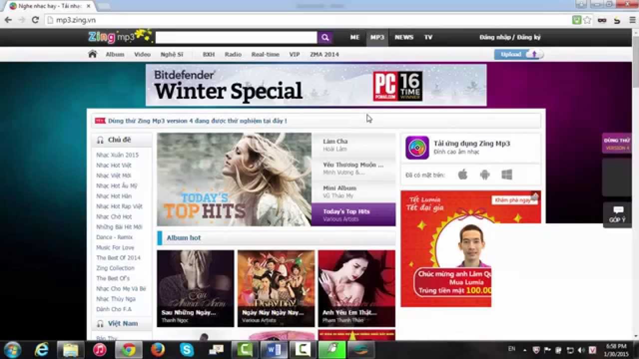Click the browser forward arrow
The height and width of the screenshot is (359, 639).
click(x=21, y=20)
